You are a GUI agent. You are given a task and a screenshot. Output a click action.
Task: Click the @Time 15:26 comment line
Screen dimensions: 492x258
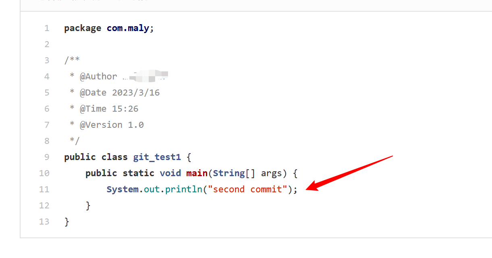(109, 109)
